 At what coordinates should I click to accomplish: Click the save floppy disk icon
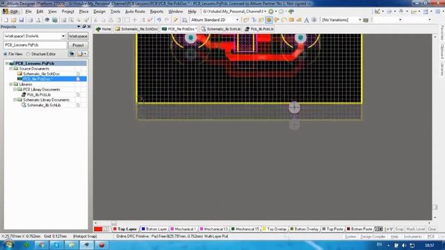tap(22, 20)
